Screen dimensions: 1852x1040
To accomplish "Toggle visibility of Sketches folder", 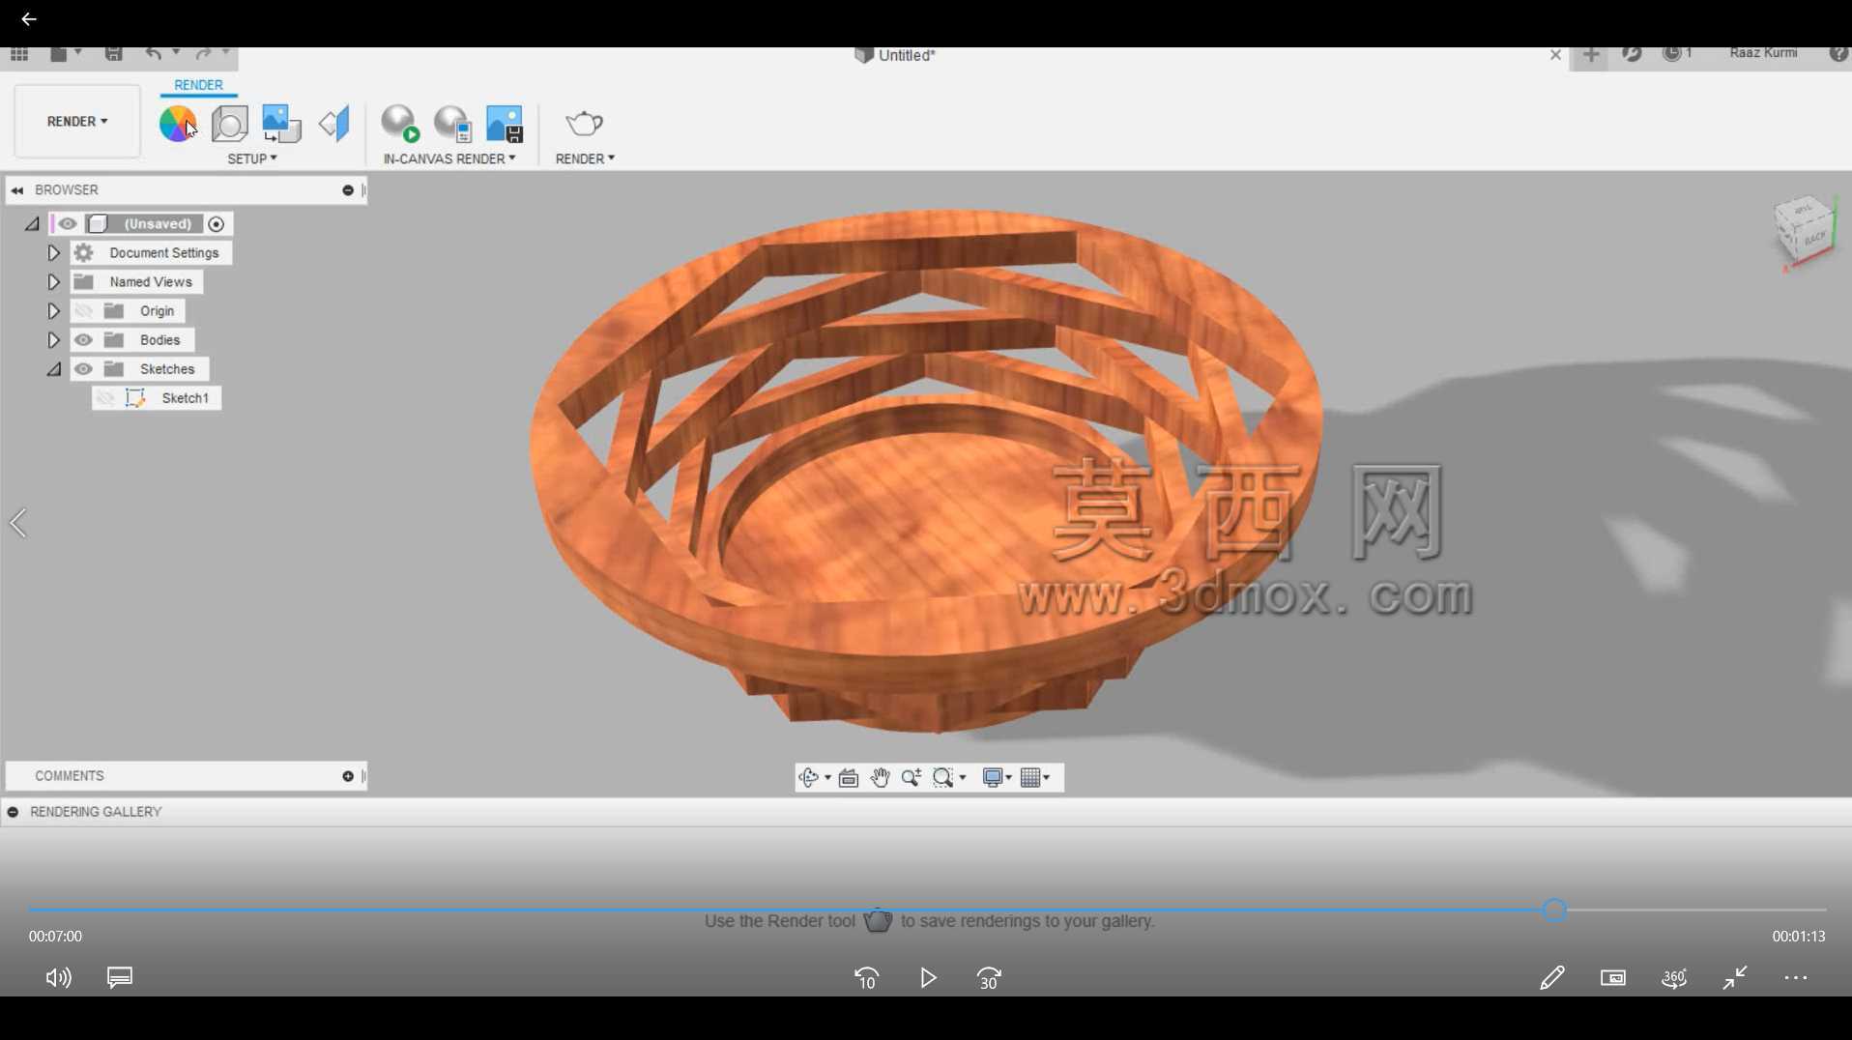I will [x=84, y=369].
